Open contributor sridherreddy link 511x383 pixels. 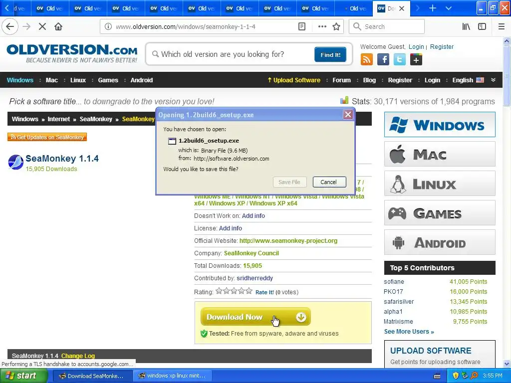(255, 278)
